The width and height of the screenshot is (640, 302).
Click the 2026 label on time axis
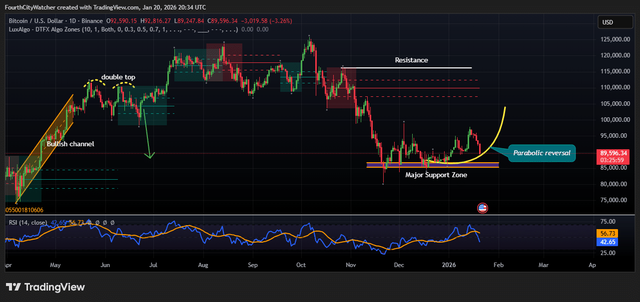click(449, 265)
